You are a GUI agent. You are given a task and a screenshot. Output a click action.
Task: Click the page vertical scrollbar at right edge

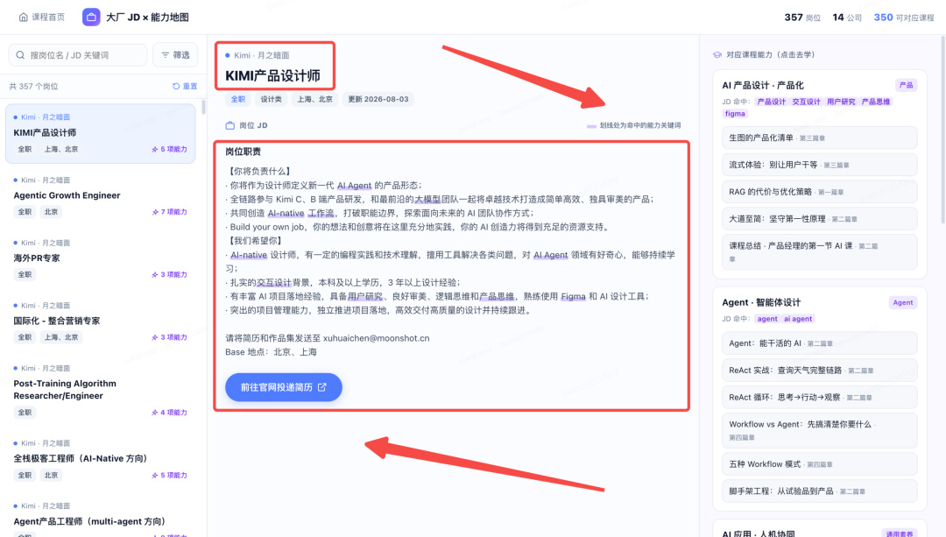942,130
